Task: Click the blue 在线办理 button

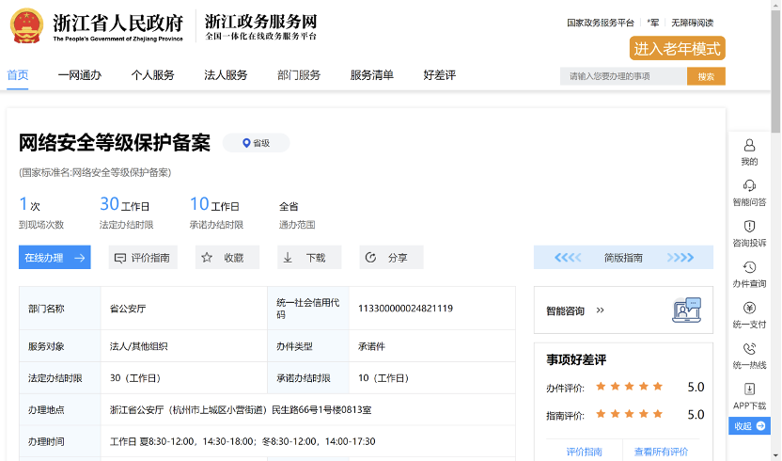Action: 55,258
